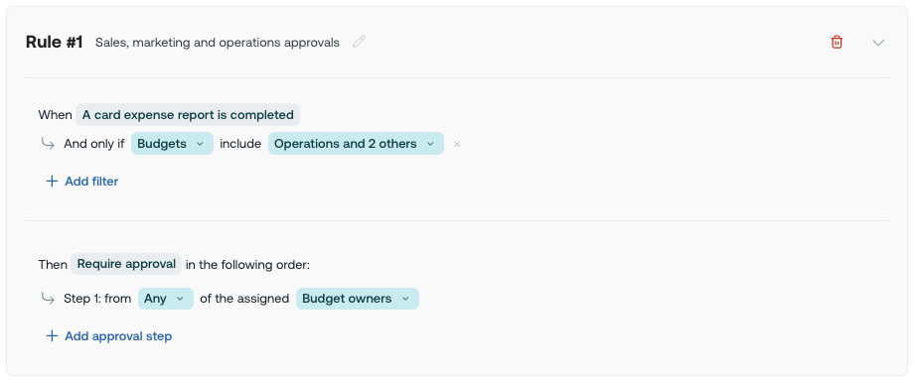The image size is (915, 383).
Task: Click the arrow icon before 'And only if'
Action: click(48, 144)
